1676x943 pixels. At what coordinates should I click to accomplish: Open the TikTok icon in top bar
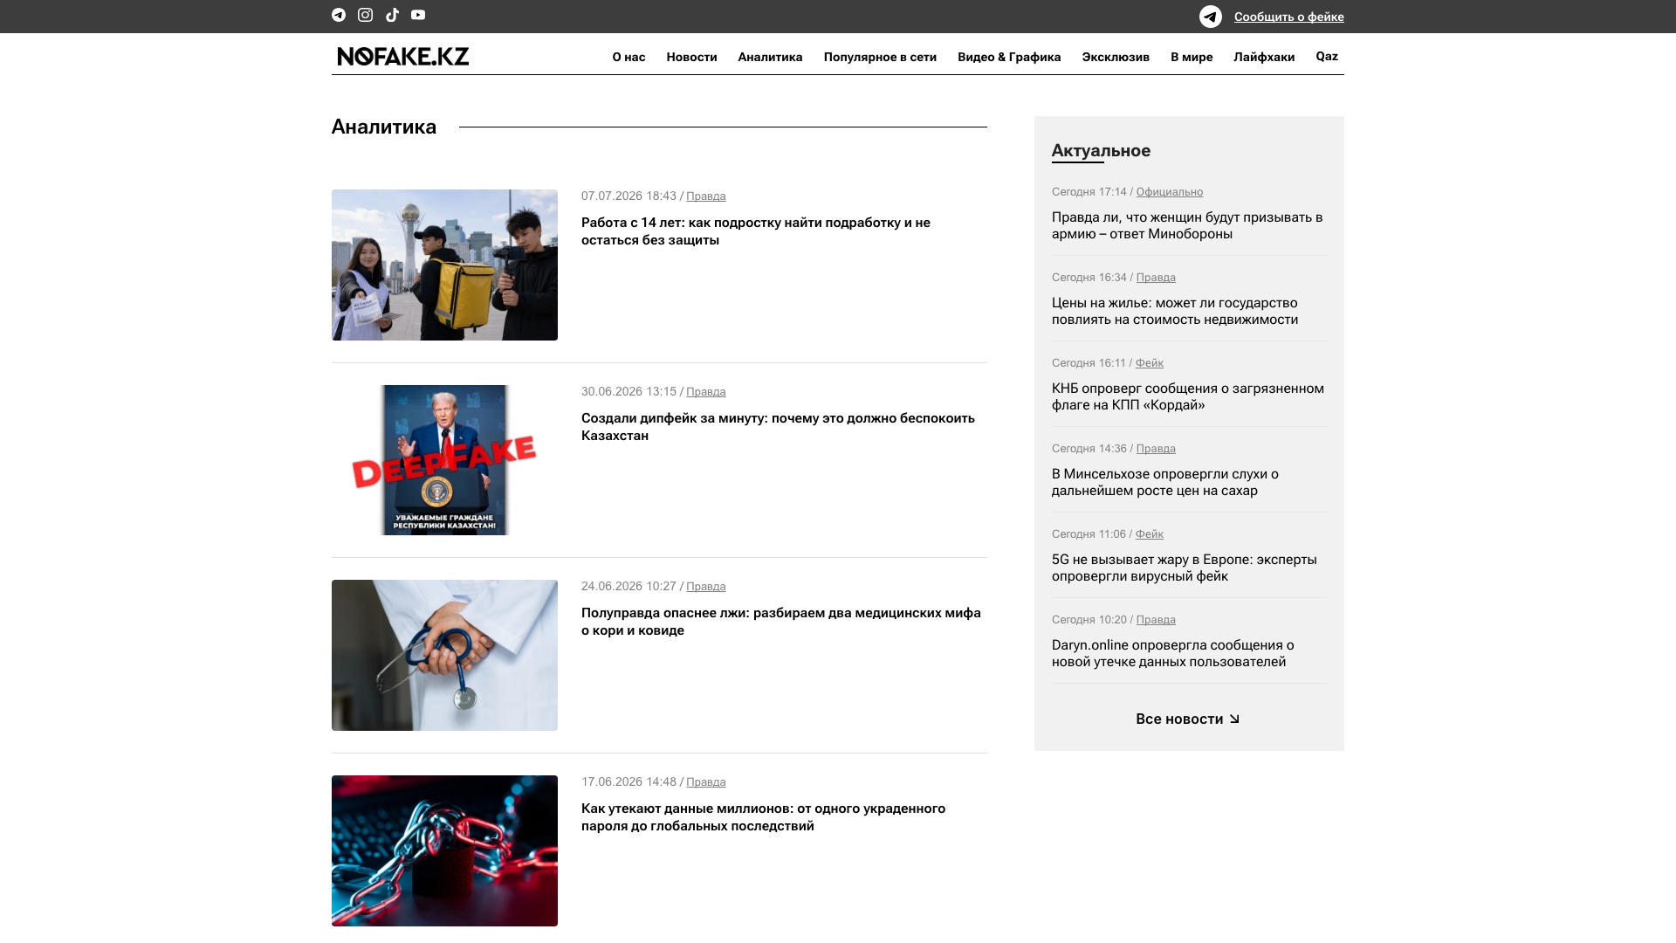(392, 15)
